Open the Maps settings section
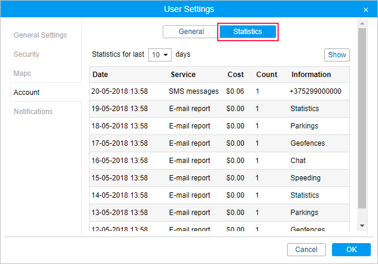Image resolution: width=378 pixels, height=264 pixels. pyautogui.click(x=22, y=73)
